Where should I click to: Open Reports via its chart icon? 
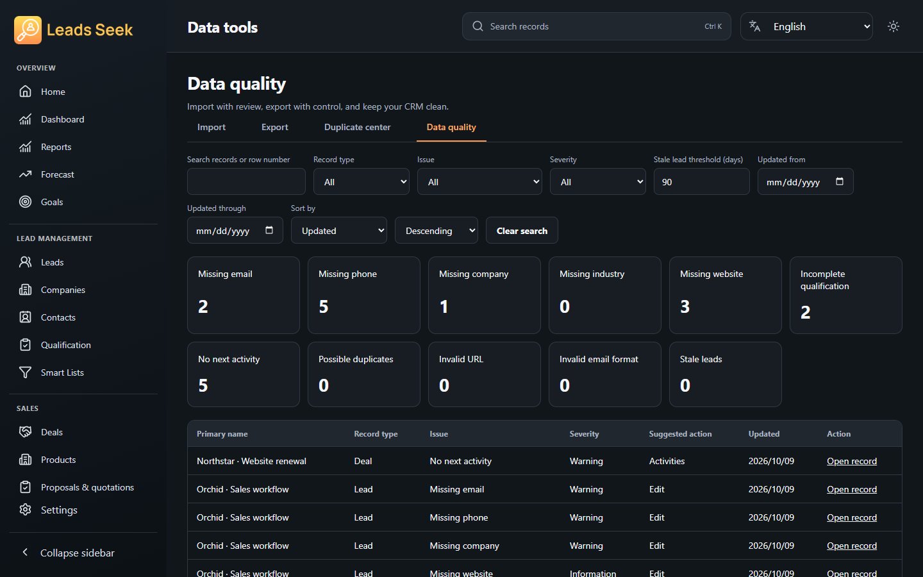pyautogui.click(x=25, y=147)
